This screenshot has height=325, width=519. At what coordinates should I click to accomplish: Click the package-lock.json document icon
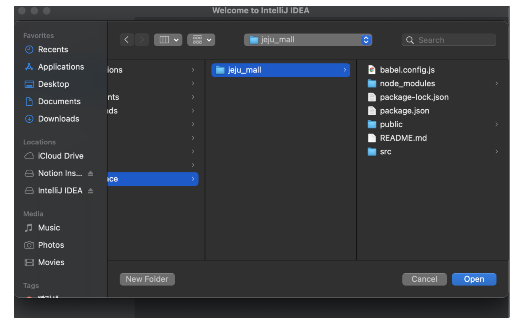coord(372,97)
